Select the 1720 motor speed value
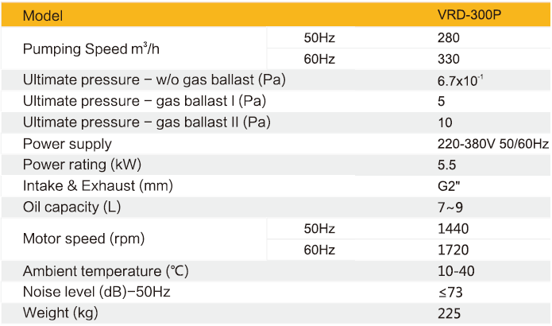552x326 pixels. pos(453,250)
